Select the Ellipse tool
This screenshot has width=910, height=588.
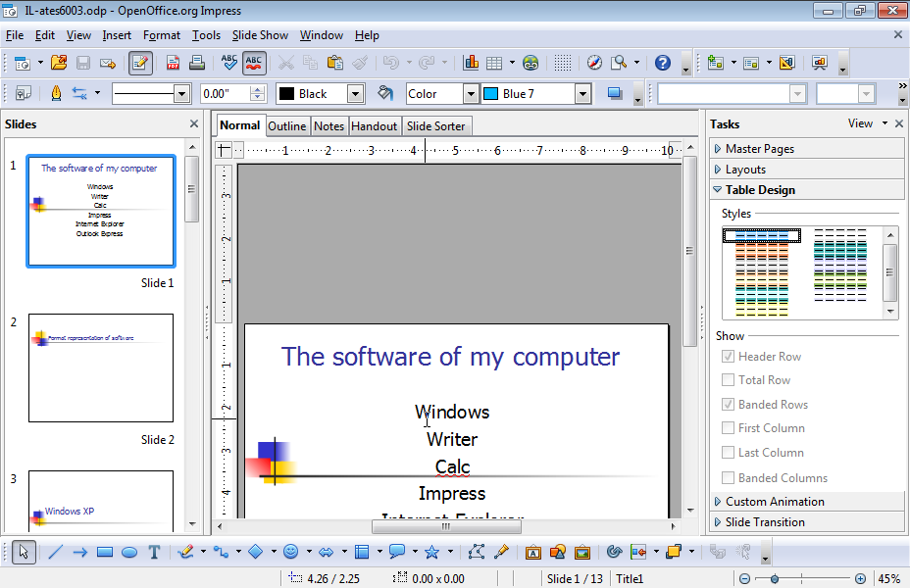tap(129, 552)
